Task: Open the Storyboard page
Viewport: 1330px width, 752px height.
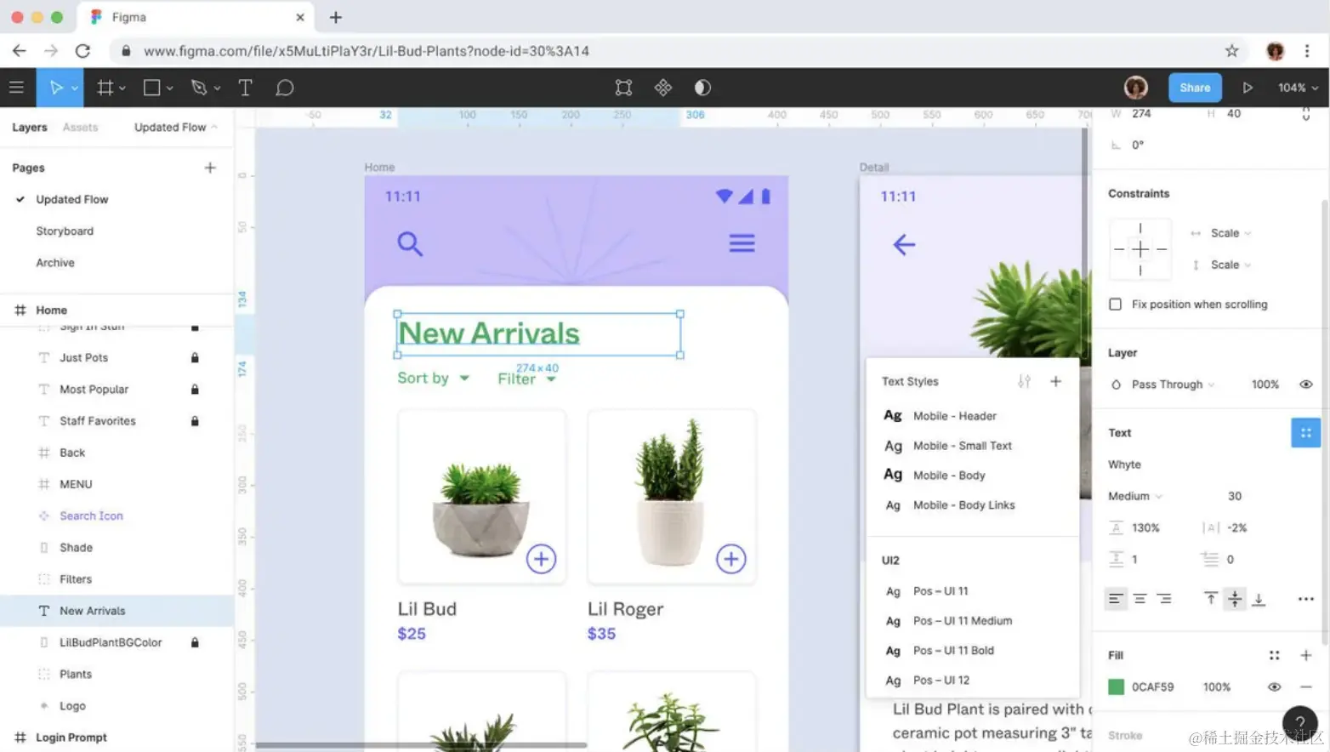Action: click(x=65, y=231)
